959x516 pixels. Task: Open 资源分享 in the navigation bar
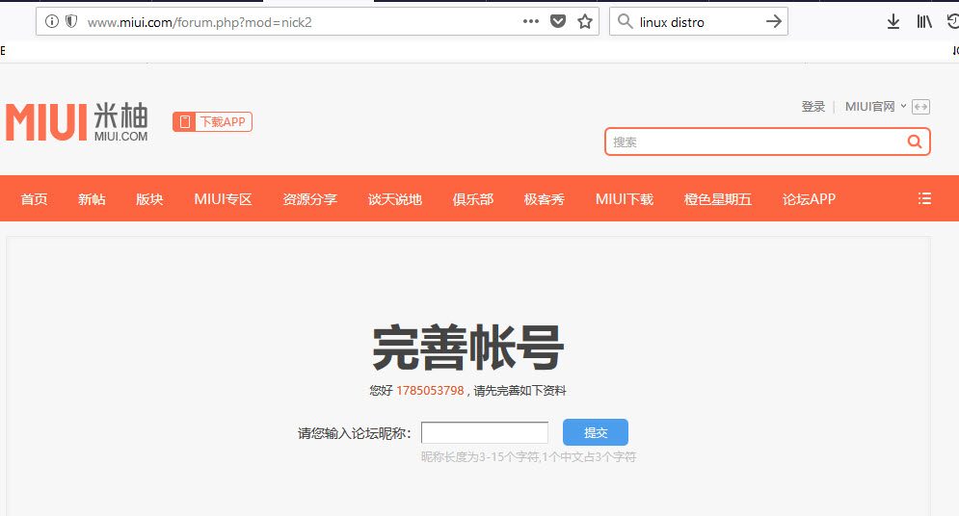(309, 199)
